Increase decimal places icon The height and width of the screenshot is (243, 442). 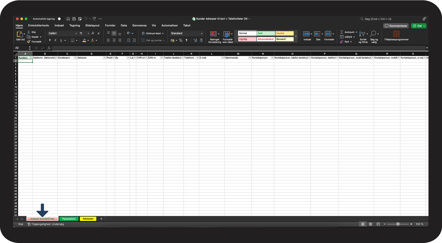pyautogui.click(x=195, y=40)
